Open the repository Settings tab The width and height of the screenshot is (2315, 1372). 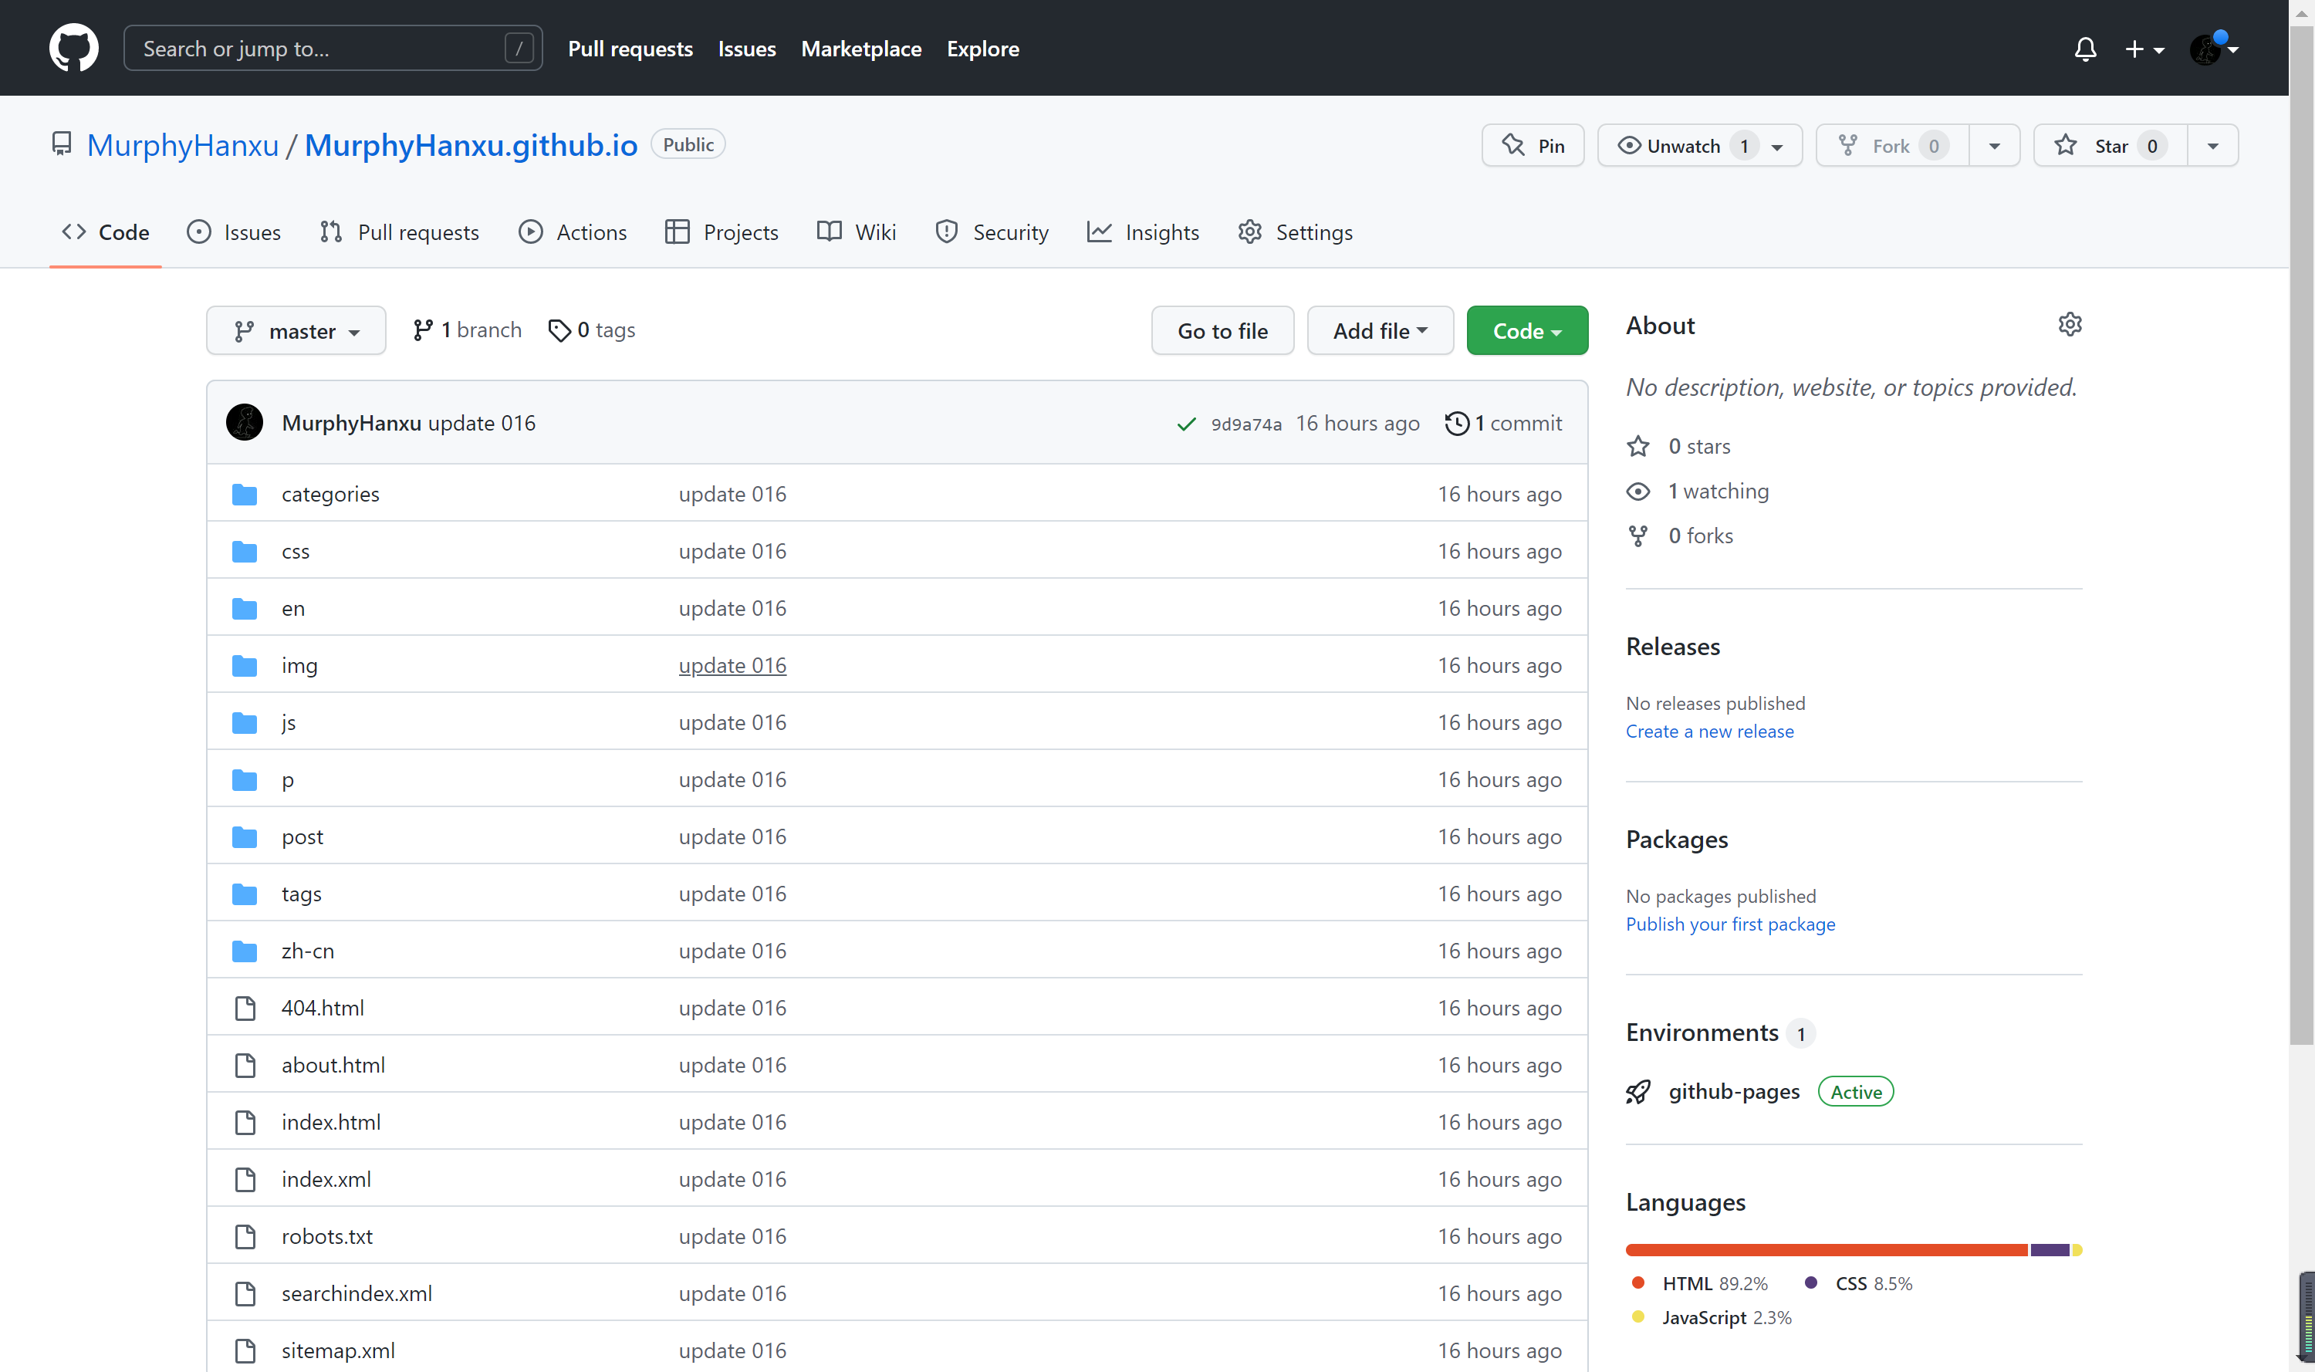[1294, 232]
